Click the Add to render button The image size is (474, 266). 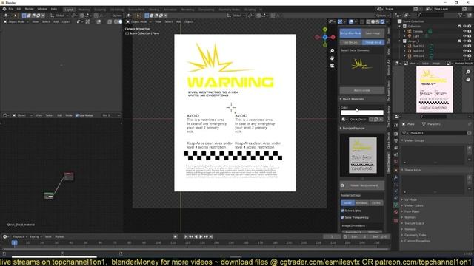pyautogui.click(x=362, y=90)
